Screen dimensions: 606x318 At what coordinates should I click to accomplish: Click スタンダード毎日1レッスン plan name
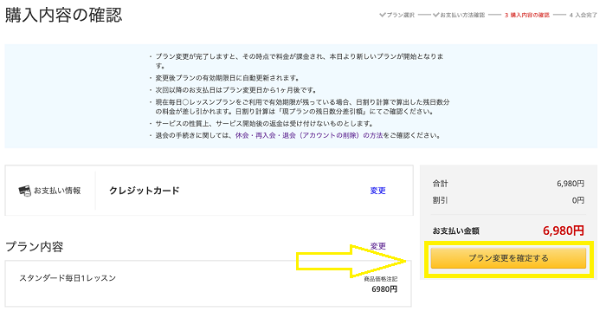[x=68, y=278]
